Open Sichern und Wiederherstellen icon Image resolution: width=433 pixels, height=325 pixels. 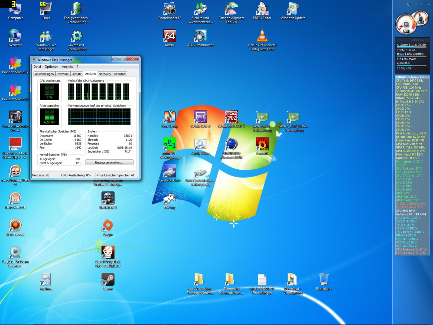(200, 12)
